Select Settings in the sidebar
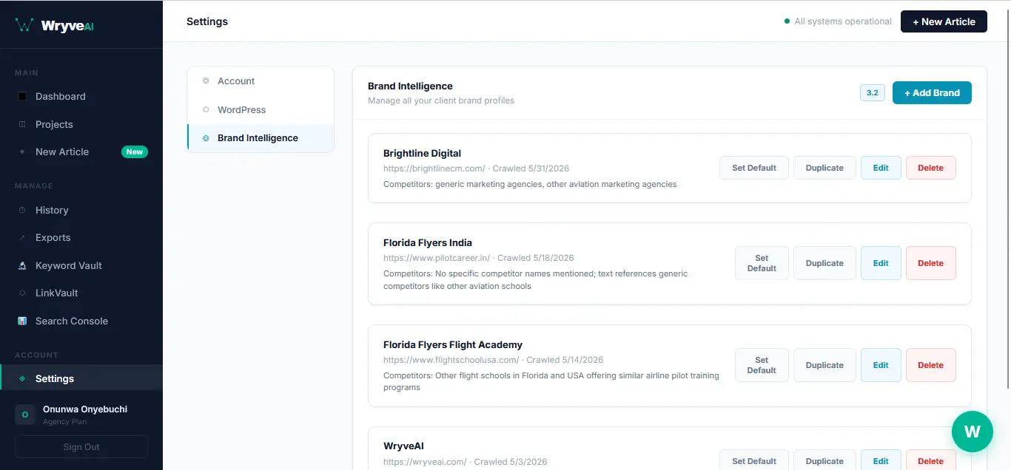This screenshot has height=470, width=1011. (81, 378)
